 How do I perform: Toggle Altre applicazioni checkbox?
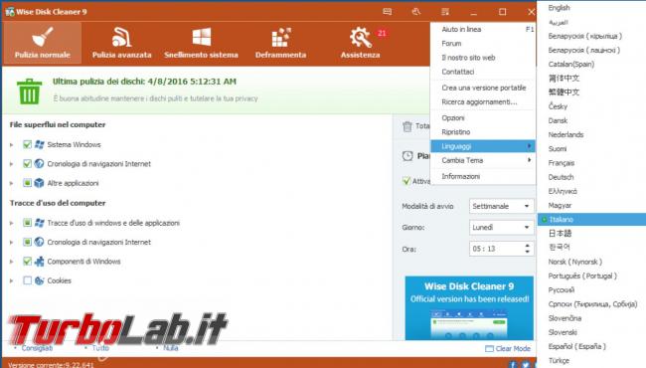click(x=27, y=183)
